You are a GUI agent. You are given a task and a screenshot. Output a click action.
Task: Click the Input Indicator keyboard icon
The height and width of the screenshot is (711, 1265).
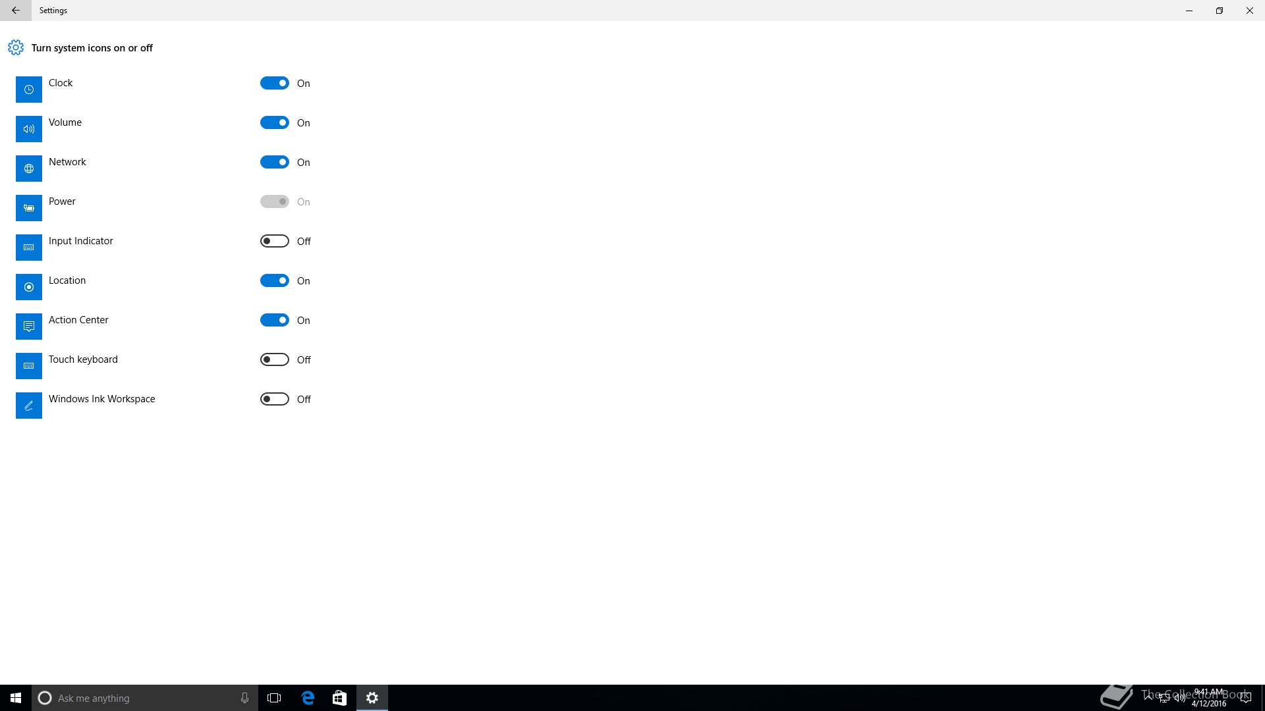point(29,248)
